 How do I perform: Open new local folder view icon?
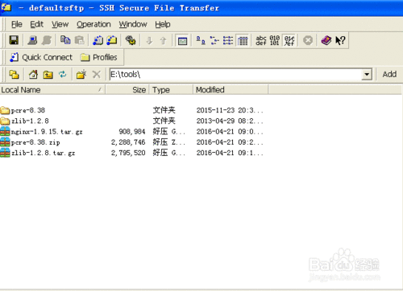point(15,74)
